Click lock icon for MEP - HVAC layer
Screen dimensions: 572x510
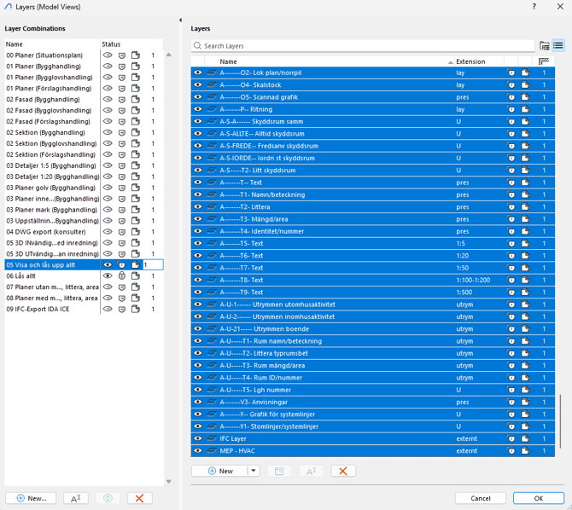click(x=511, y=451)
